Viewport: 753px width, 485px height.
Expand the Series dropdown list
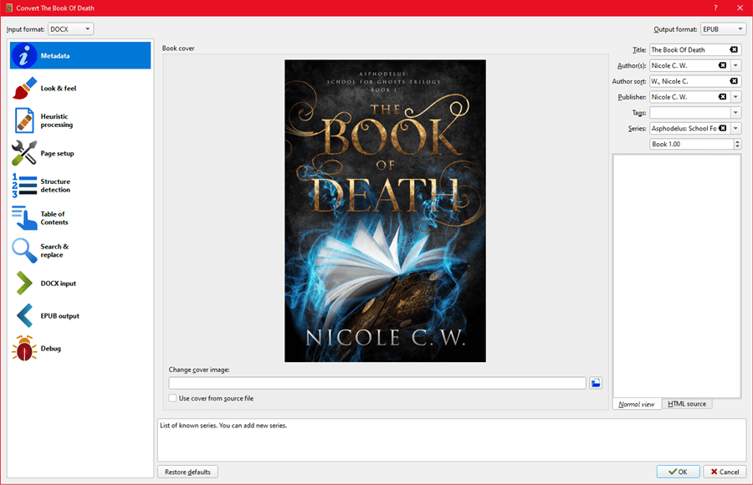(735, 128)
